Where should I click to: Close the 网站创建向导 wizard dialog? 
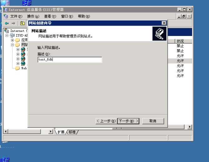(x=164, y=23)
